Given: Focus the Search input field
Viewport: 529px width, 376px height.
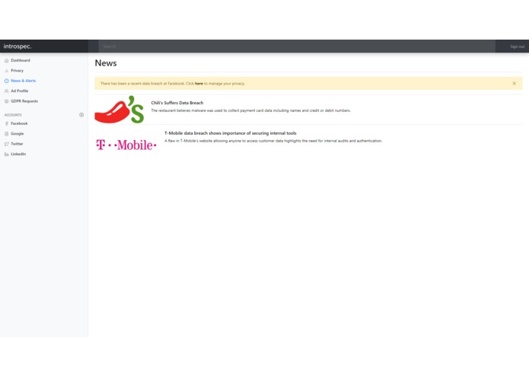Looking at the screenshot, I should 297,46.
